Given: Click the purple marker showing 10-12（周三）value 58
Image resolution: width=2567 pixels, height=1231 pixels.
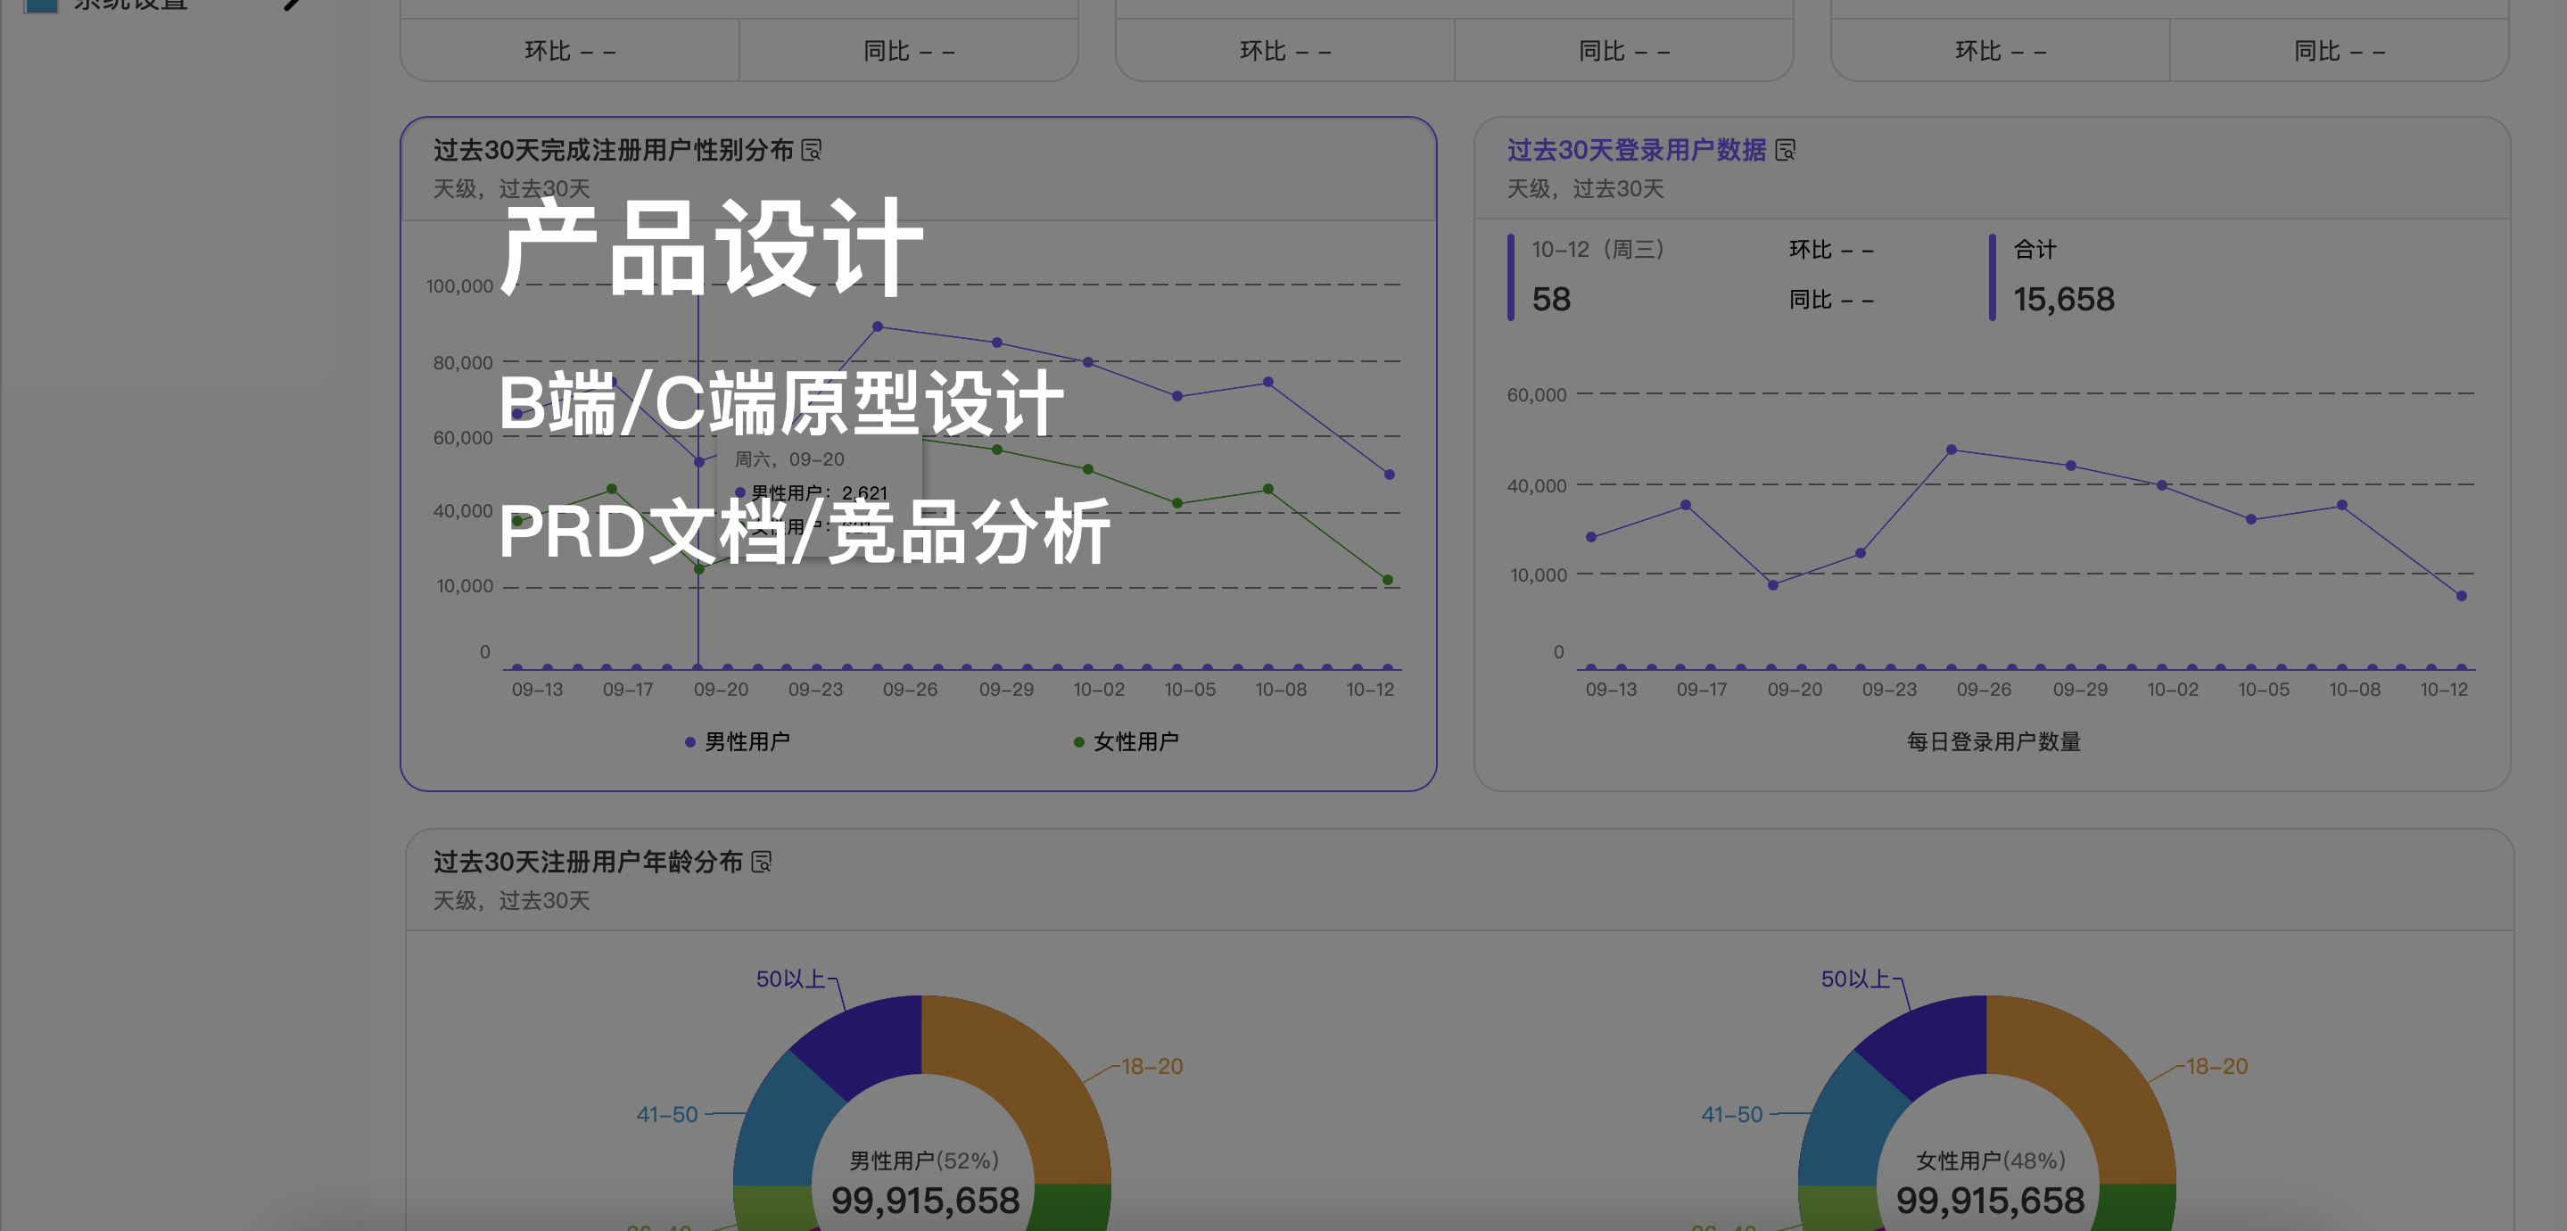Looking at the screenshot, I should (1511, 274).
